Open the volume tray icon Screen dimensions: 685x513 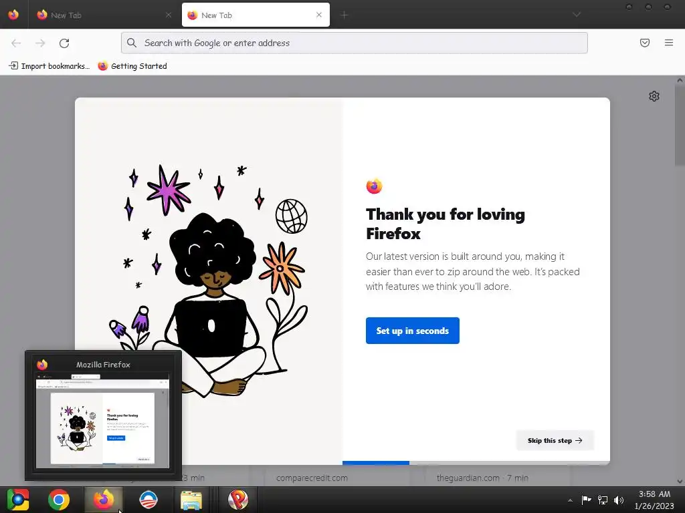[x=619, y=500]
